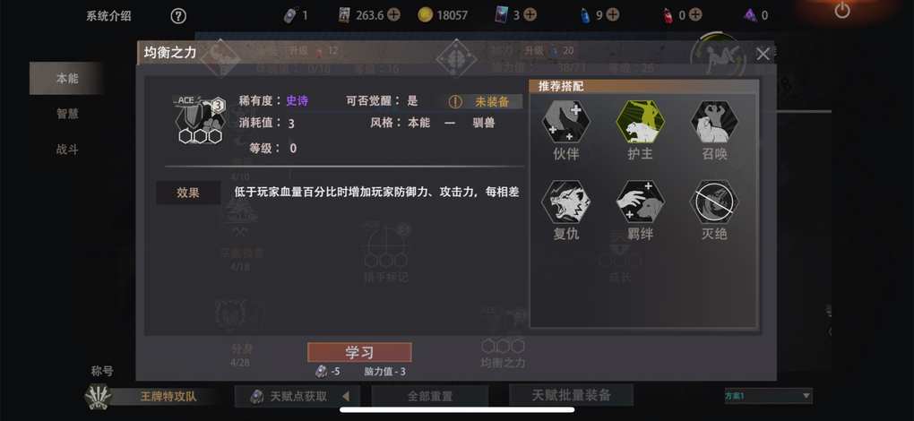Select the 灭绝 extinction talent icon
Viewport: 914px width, 421px height.
714,202
